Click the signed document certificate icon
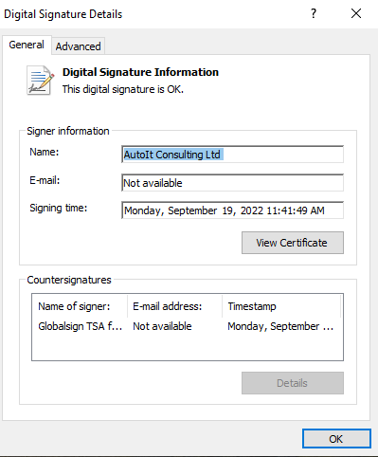The width and height of the screenshot is (378, 457). pyautogui.click(x=41, y=81)
